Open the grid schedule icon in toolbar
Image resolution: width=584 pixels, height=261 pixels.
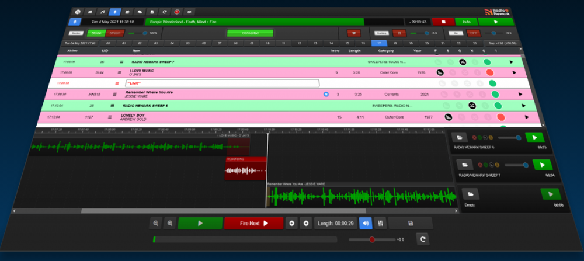(x=127, y=12)
